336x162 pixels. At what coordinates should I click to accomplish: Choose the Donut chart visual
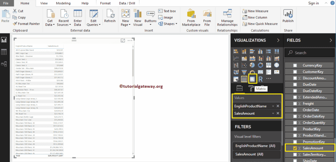(x=260, y=65)
